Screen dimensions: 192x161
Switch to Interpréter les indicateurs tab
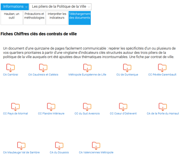pos(57,18)
